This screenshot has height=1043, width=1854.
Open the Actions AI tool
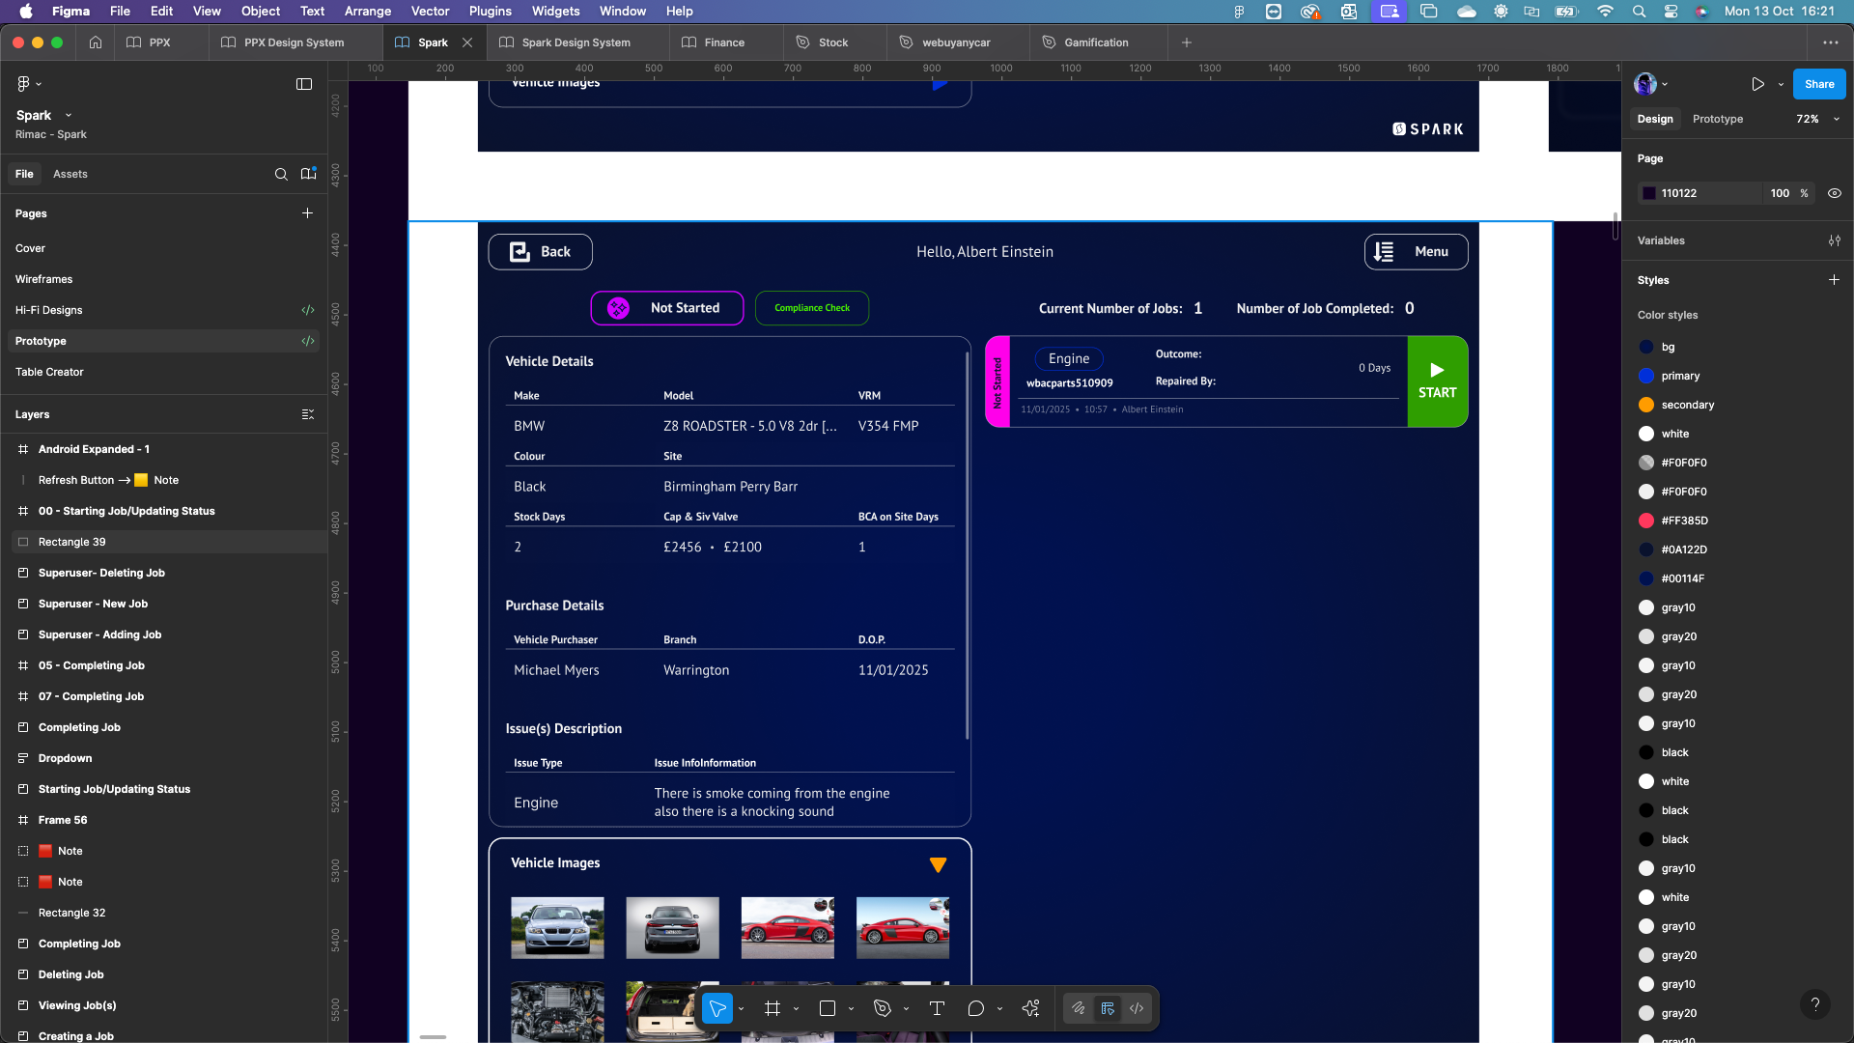click(1030, 1008)
